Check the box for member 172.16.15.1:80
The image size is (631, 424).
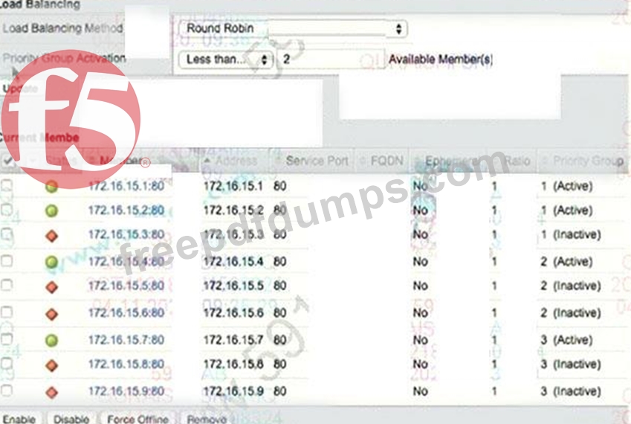point(7,186)
